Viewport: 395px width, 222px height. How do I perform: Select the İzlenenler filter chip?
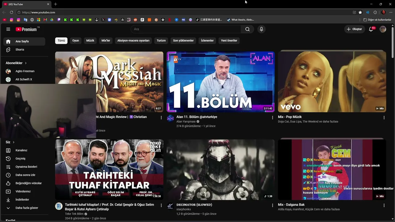[207, 40]
